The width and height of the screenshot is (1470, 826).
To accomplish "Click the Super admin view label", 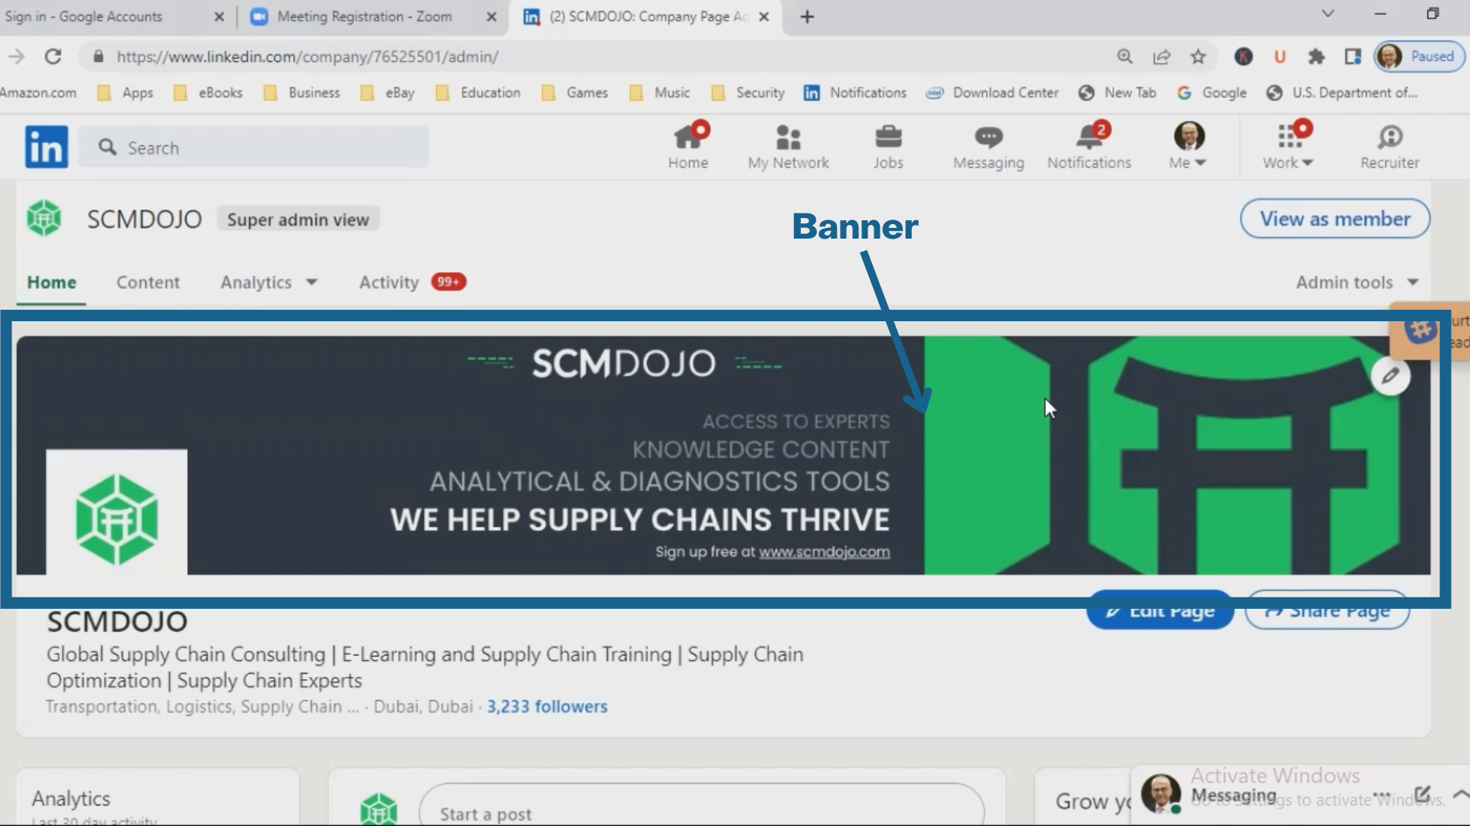I will [298, 220].
